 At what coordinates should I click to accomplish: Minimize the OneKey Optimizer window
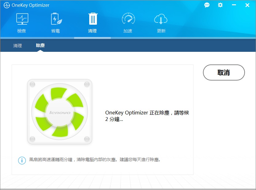point(234,5)
